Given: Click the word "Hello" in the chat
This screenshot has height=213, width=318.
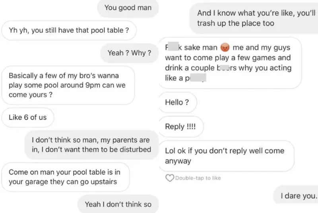Looking at the screenshot, I should pos(174,102).
